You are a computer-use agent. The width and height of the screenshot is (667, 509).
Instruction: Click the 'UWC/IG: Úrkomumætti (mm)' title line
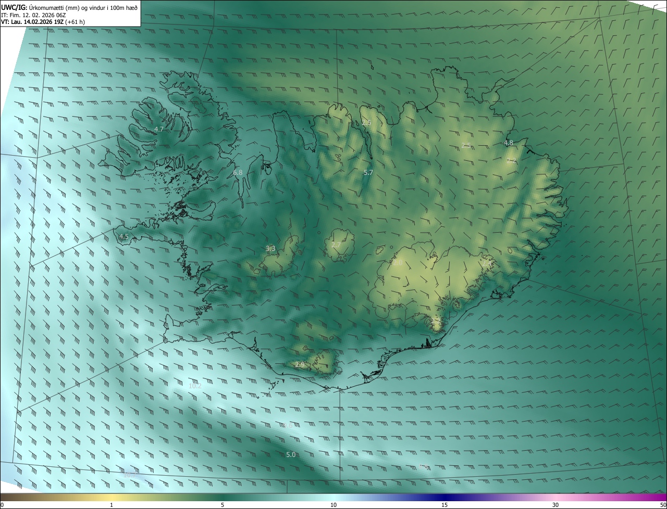(x=70, y=7)
